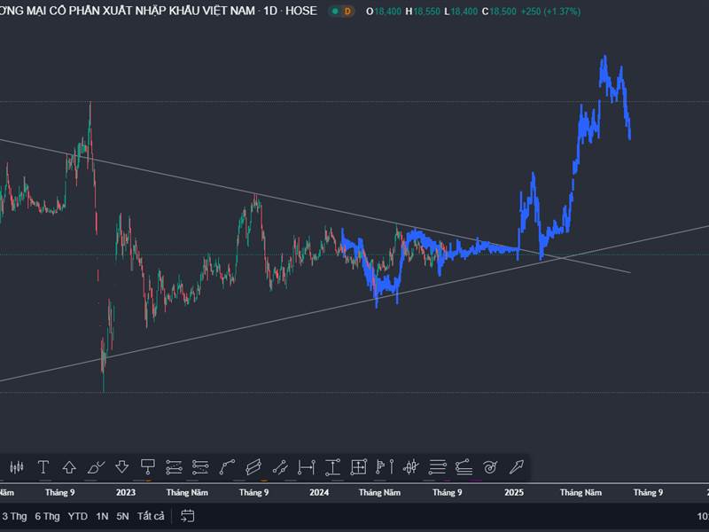Click the 5N time range button
The height and width of the screenshot is (532, 709).
click(121, 514)
